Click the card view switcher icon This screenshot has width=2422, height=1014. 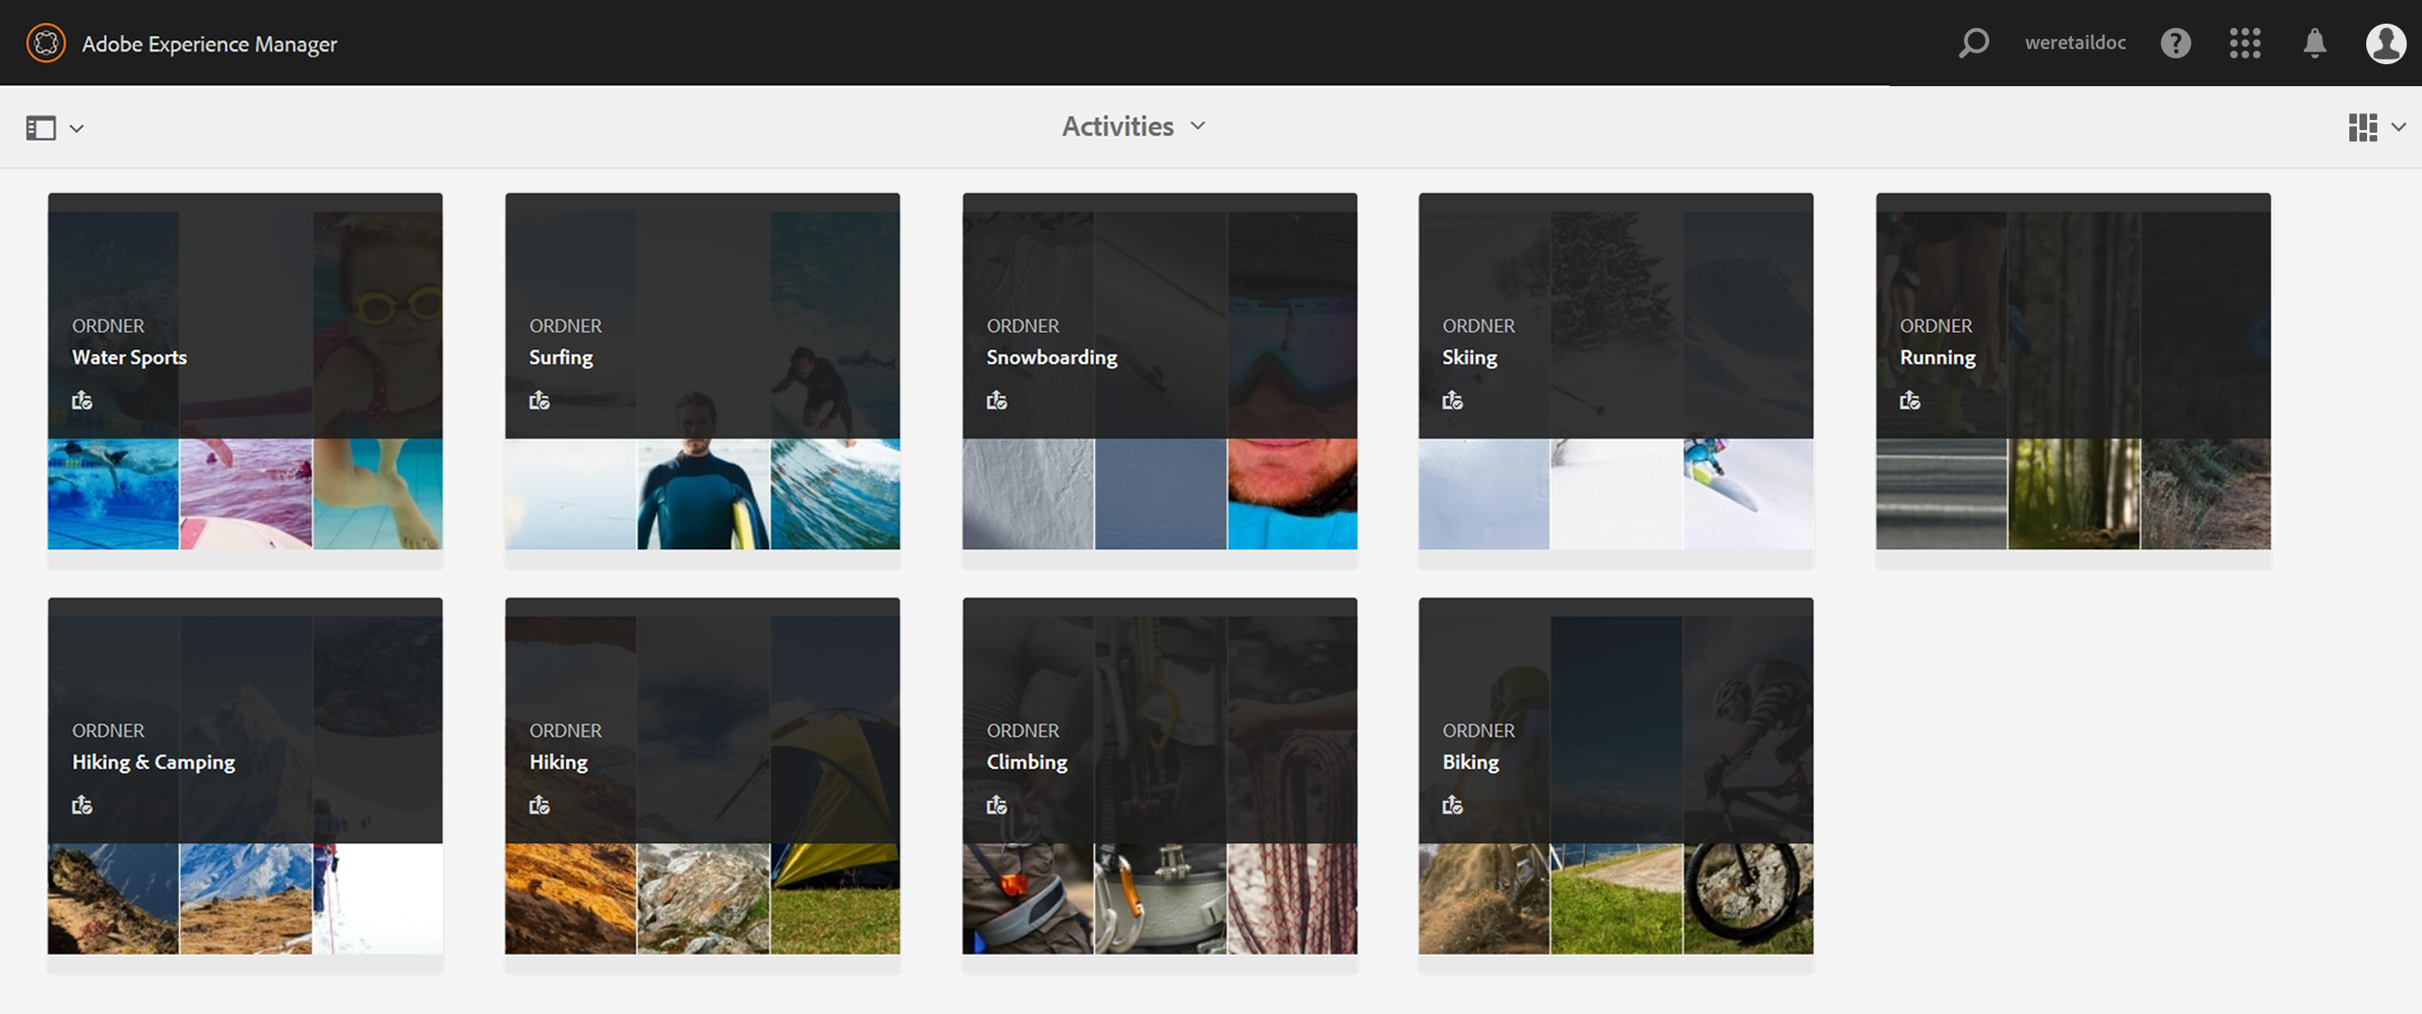click(2362, 128)
